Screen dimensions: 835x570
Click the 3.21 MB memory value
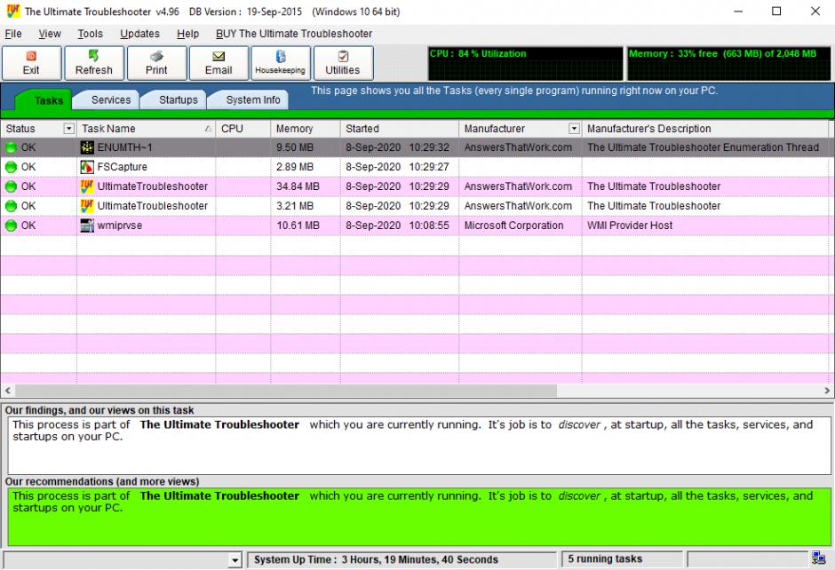(x=295, y=206)
